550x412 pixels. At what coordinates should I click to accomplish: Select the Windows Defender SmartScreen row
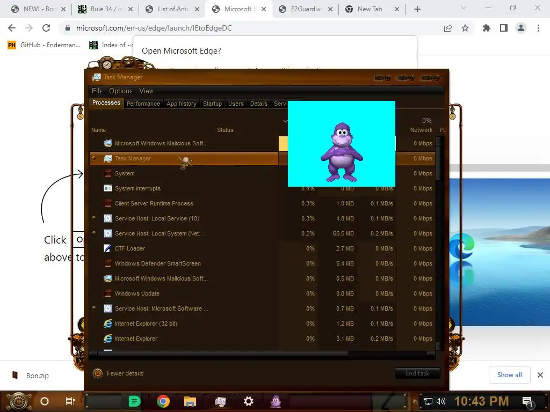point(262,263)
